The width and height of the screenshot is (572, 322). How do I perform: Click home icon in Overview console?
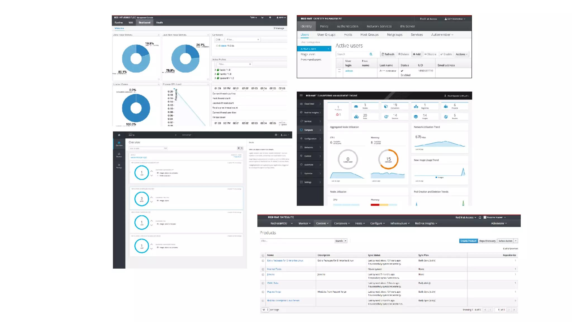click(119, 135)
